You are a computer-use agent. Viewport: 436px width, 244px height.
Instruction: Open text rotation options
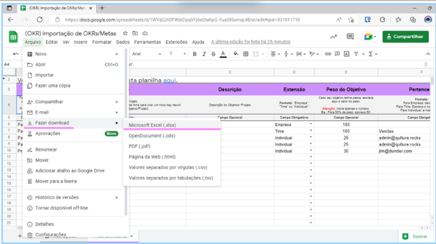pyautogui.click(x=314, y=54)
